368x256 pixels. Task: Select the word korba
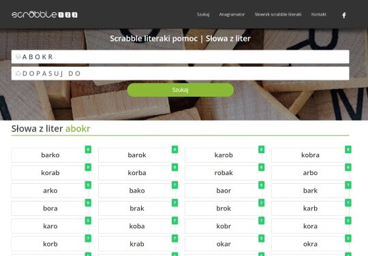tap(137, 173)
